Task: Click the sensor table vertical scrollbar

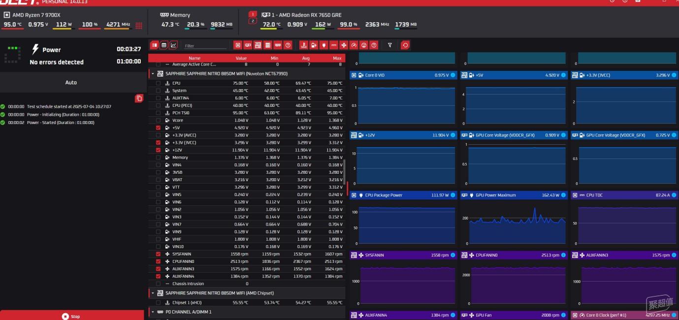Action: [x=344, y=172]
